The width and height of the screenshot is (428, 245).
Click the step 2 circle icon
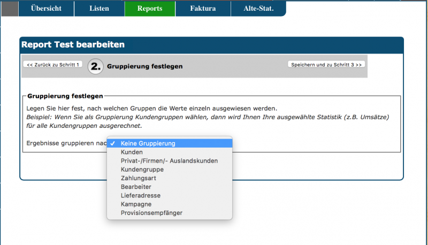pos(95,66)
